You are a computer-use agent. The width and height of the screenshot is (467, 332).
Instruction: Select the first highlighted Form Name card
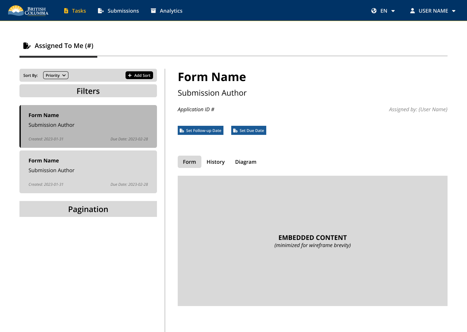pos(88,126)
